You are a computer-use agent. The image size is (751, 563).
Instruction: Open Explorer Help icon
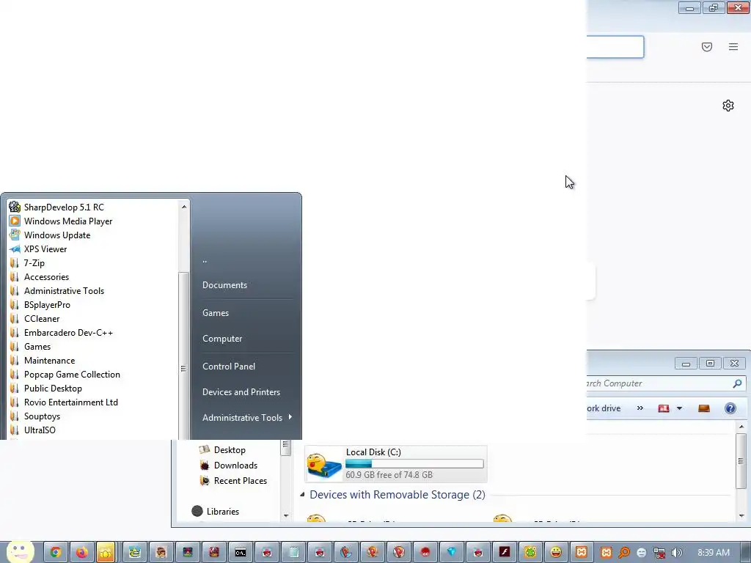[730, 408]
